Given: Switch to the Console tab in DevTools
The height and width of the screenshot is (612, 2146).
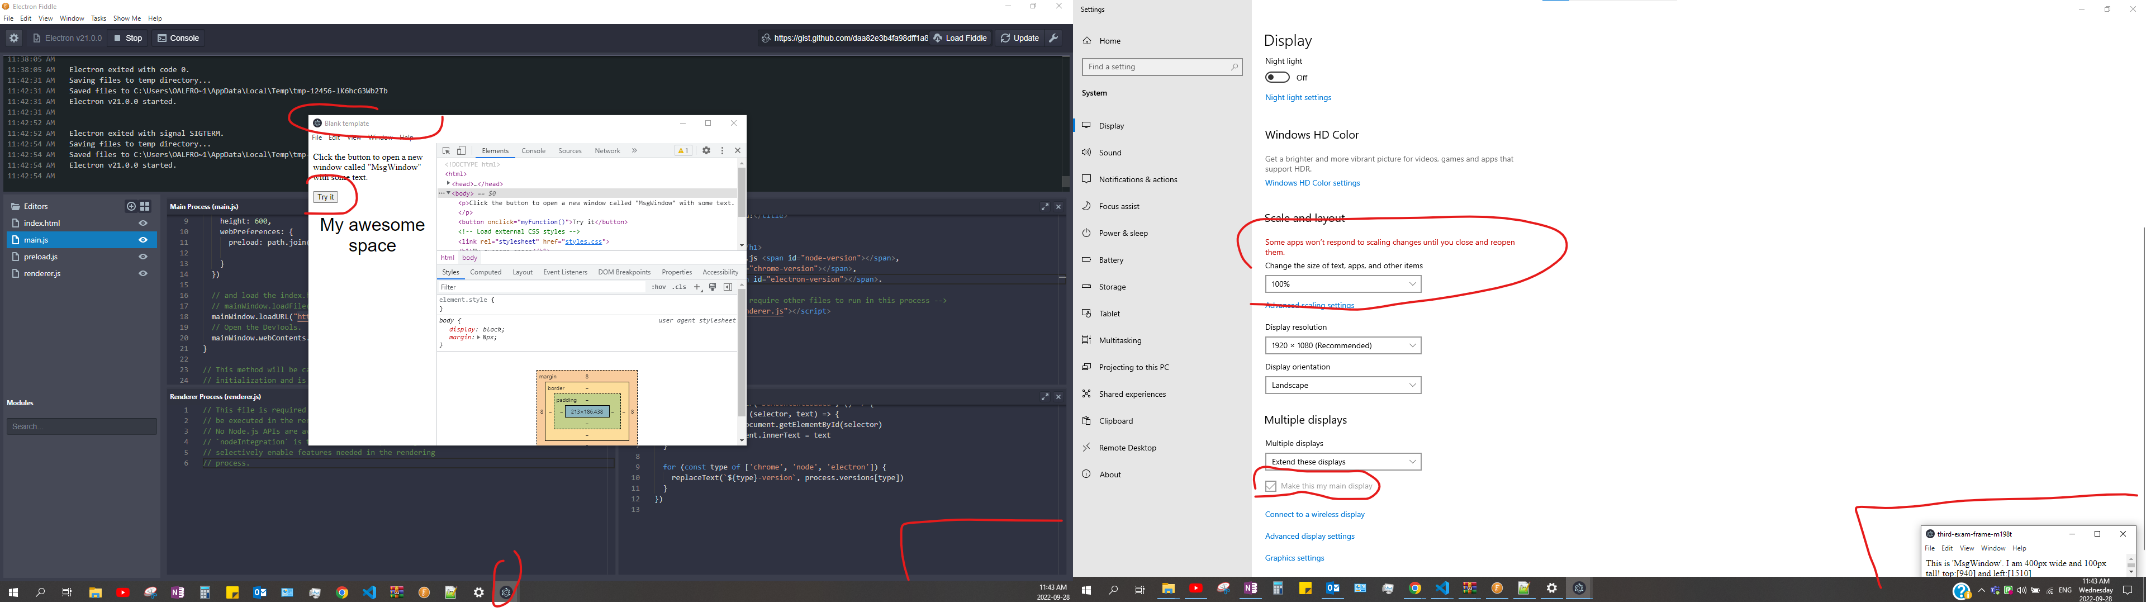Looking at the screenshot, I should (x=533, y=151).
